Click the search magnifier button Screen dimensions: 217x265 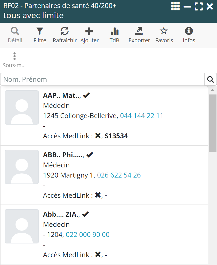(x=211, y=79)
